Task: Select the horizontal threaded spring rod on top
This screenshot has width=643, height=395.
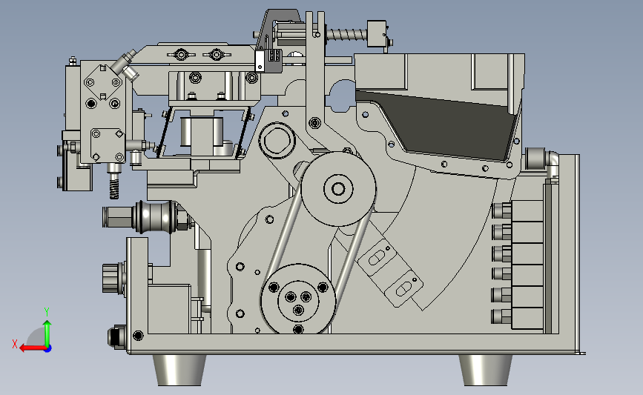Action: [x=346, y=34]
